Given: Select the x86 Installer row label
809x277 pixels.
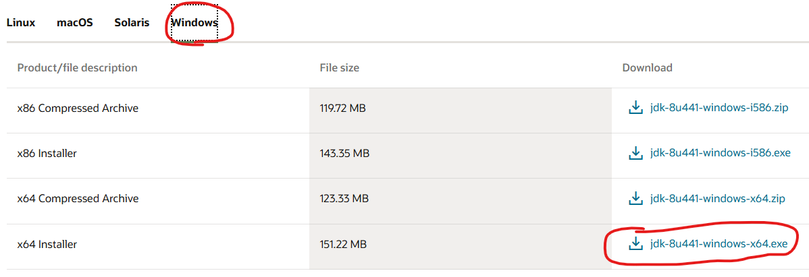Looking at the screenshot, I should (47, 154).
